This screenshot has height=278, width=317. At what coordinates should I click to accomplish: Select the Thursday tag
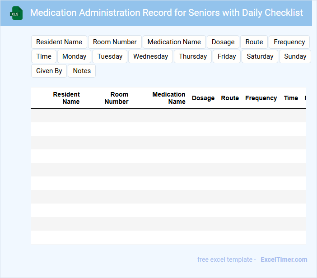[x=193, y=56]
